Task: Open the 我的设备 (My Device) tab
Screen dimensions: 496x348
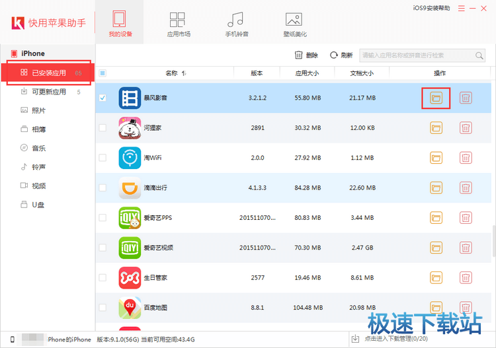Action: [x=119, y=23]
